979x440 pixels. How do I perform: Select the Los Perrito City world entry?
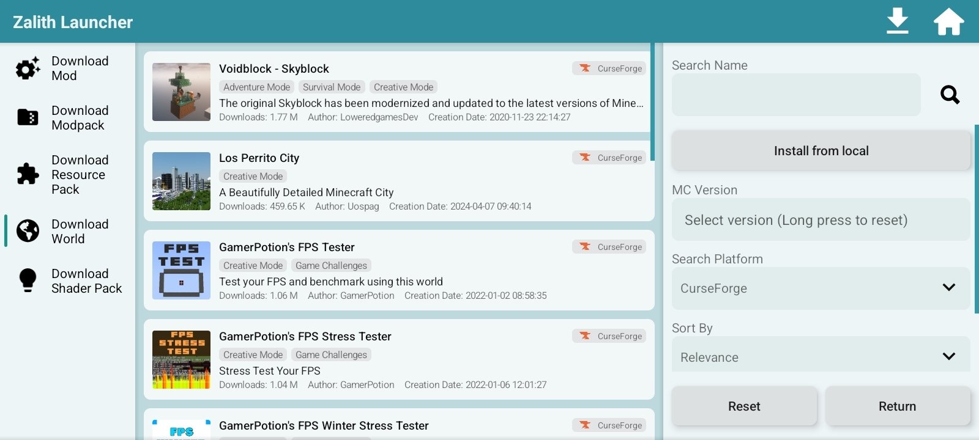[x=398, y=182]
